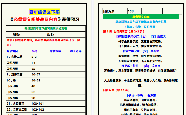Click the poem title 卜算子·咏梅
186x115 pixels.
[135, 95]
